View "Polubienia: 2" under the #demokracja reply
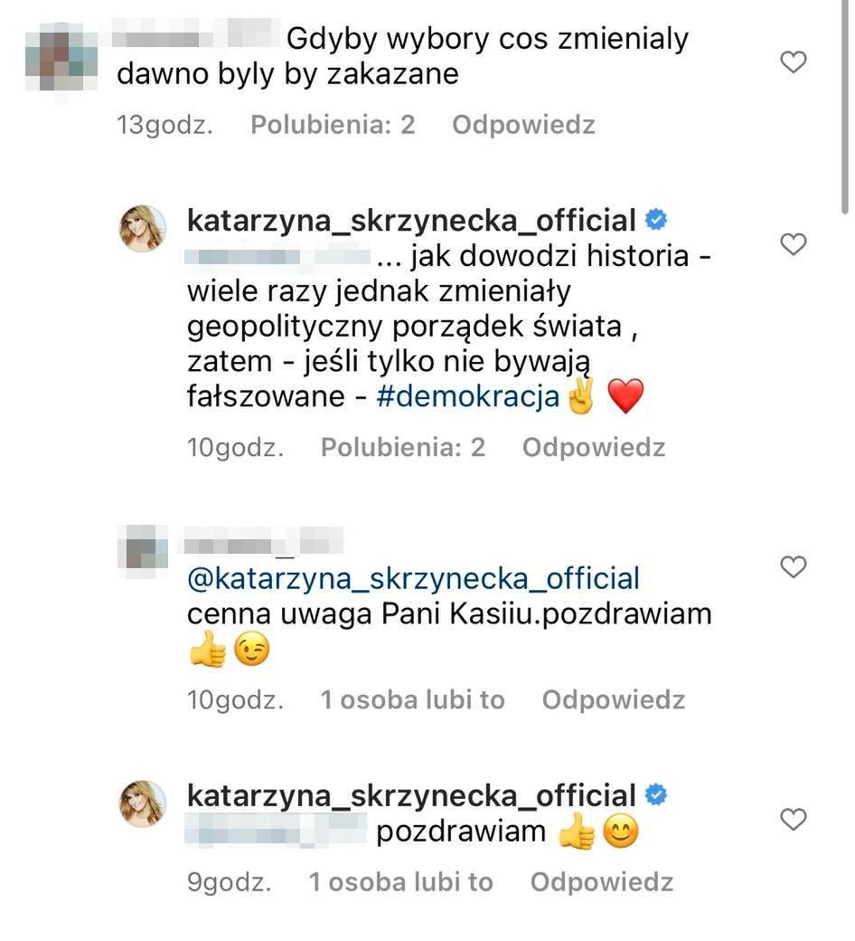The width and height of the screenshot is (855, 941). pyautogui.click(x=403, y=448)
